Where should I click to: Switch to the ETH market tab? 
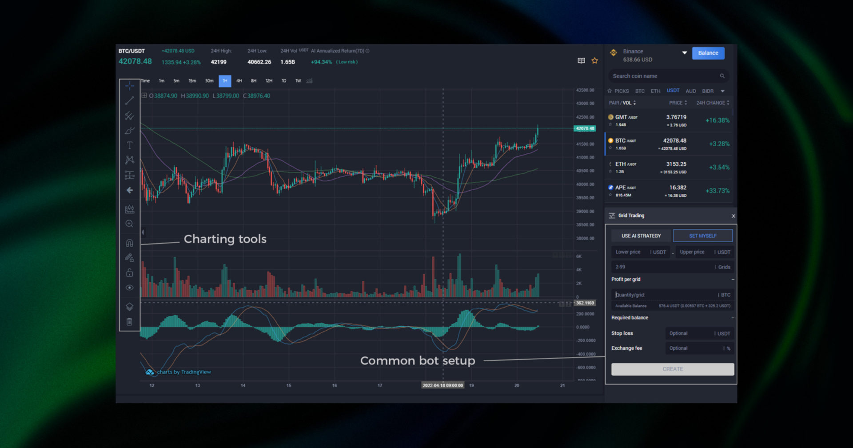point(655,91)
